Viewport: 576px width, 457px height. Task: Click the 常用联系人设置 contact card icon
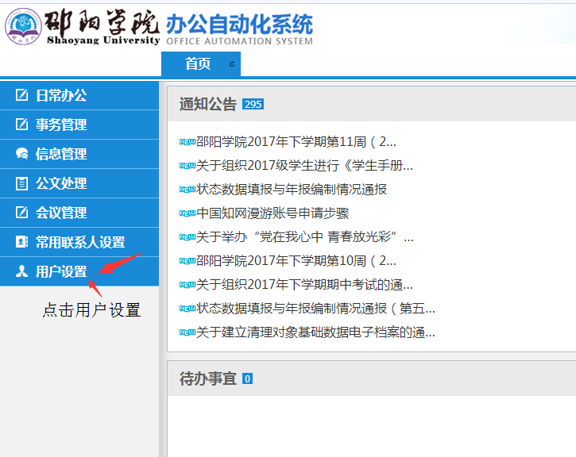(22, 242)
